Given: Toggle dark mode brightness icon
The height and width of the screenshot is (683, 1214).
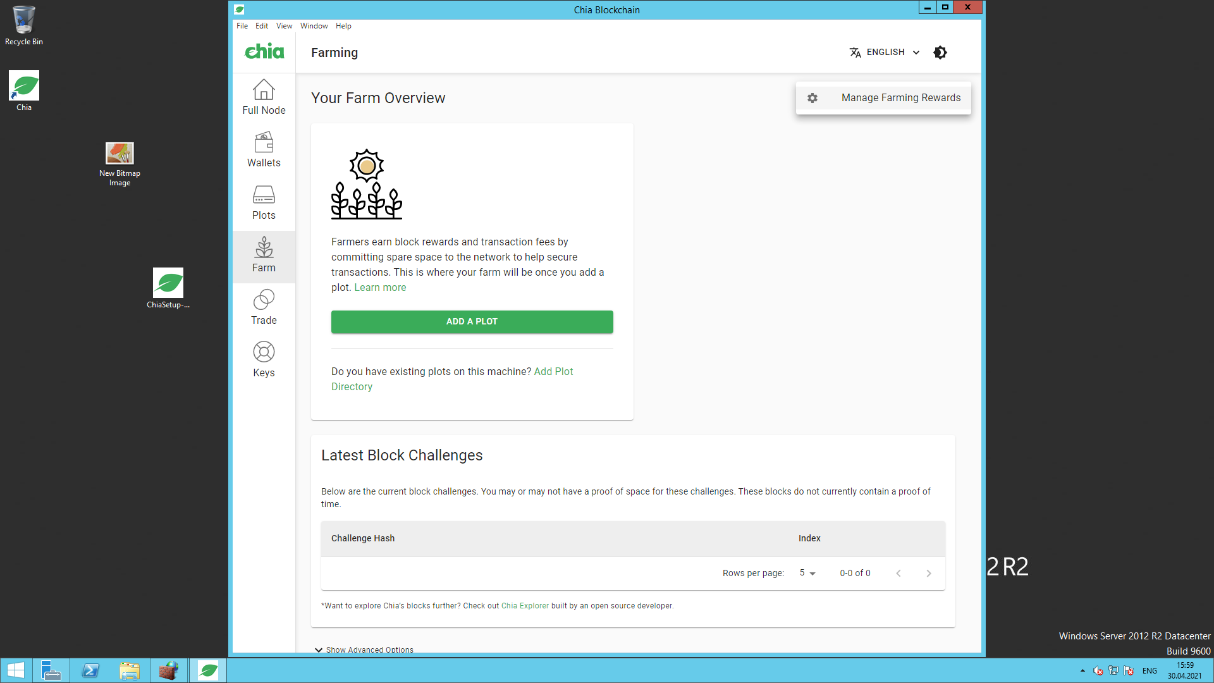Looking at the screenshot, I should 940,52.
